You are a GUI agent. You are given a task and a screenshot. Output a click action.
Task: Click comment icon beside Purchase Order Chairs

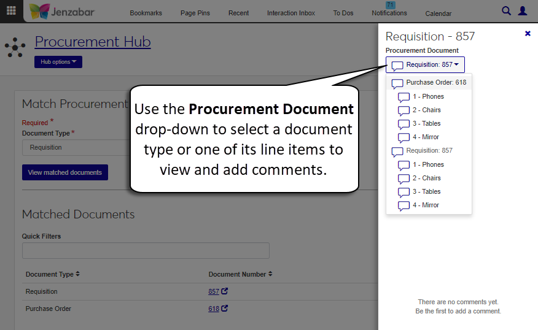coord(404,110)
